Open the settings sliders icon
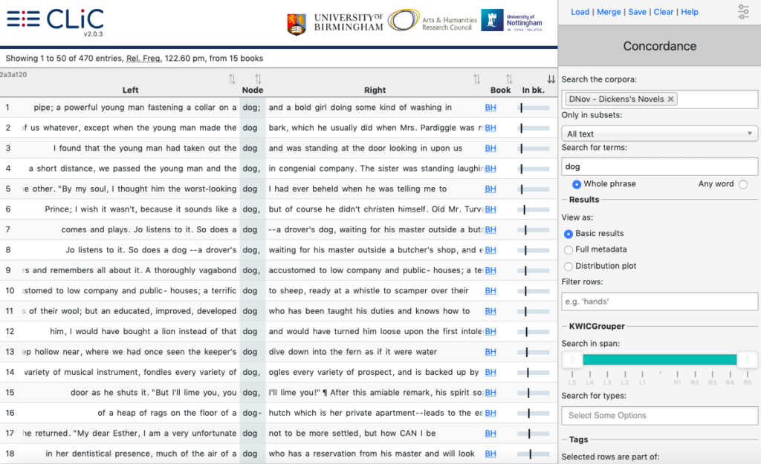Image resolution: width=761 pixels, height=464 pixels. (743, 11)
